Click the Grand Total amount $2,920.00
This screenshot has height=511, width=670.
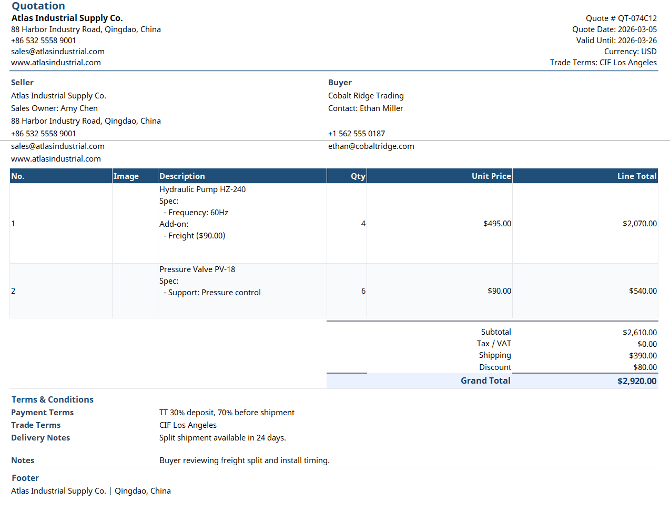[636, 381]
